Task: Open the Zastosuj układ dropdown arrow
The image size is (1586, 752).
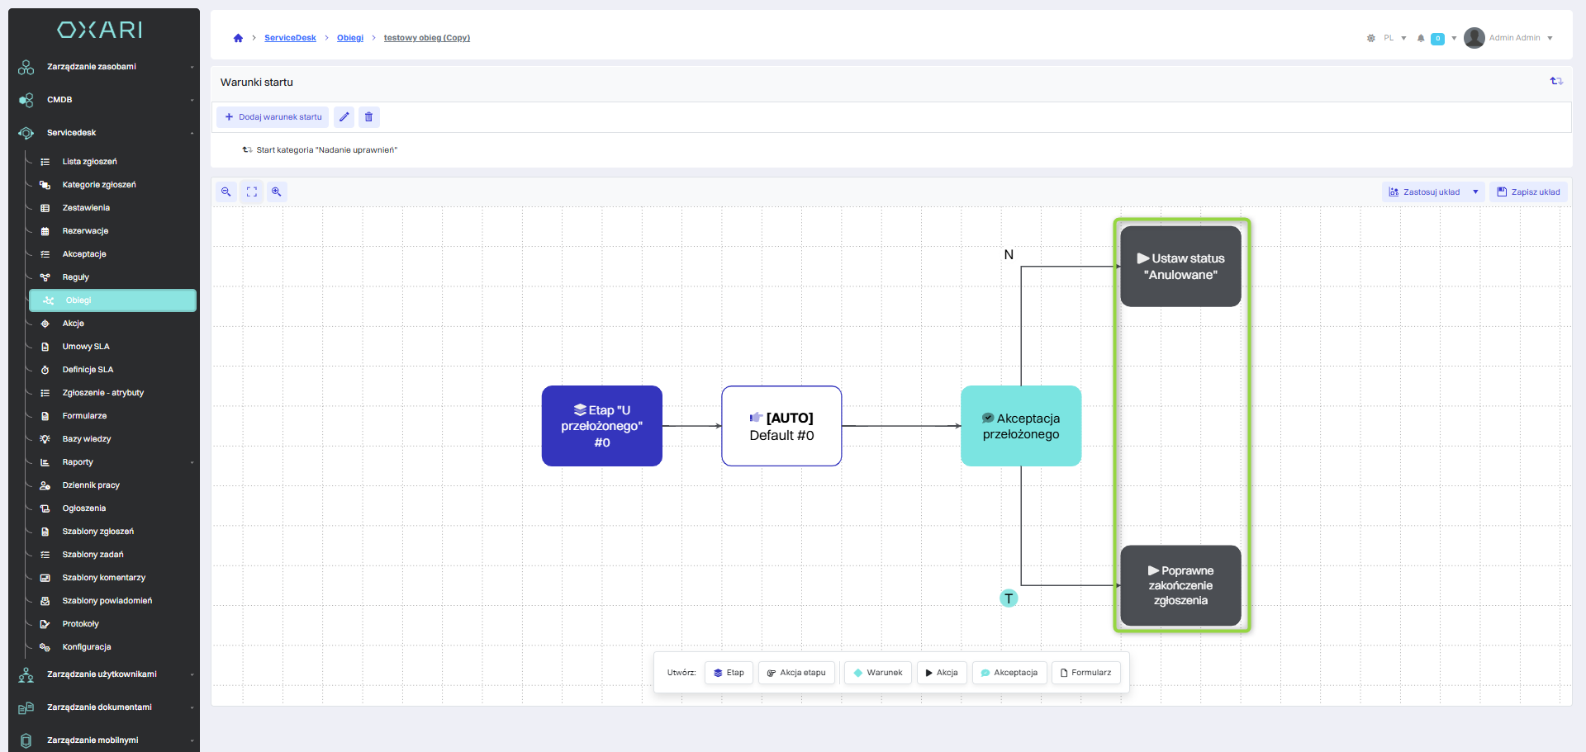Action: (x=1475, y=192)
